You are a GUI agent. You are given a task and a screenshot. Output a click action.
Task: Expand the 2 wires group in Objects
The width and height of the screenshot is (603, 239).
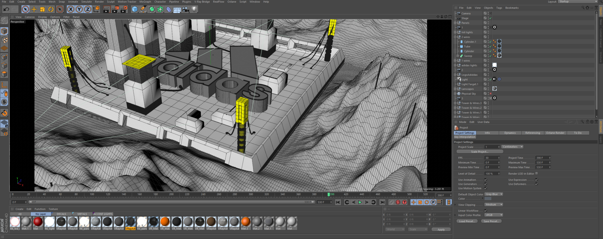(455, 37)
